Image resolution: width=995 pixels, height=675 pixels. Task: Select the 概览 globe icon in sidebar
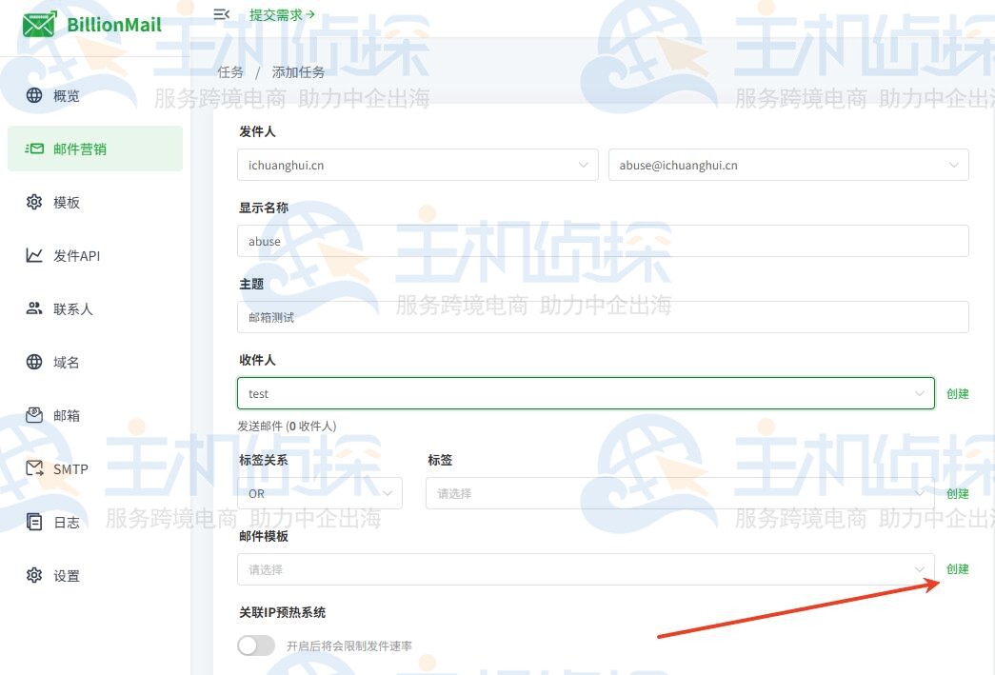tap(35, 95)
